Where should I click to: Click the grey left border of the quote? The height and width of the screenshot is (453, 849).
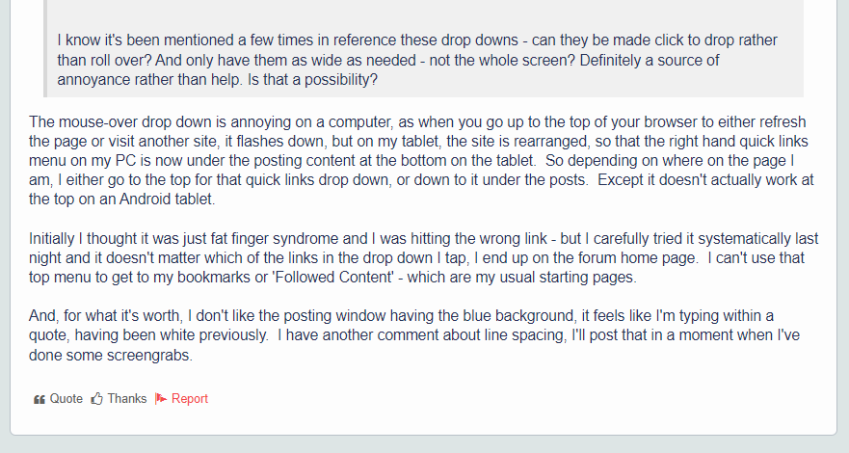tap(45, 49)
